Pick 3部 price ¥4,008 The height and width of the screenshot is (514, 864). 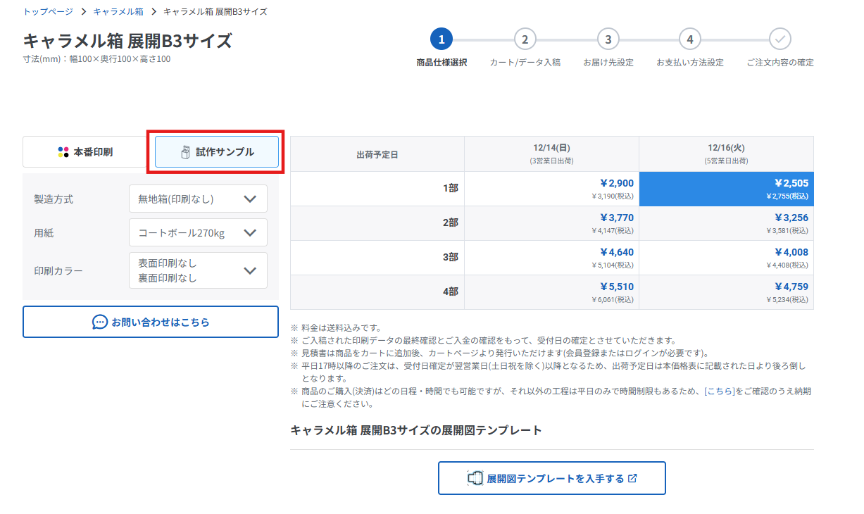(726, 258)
